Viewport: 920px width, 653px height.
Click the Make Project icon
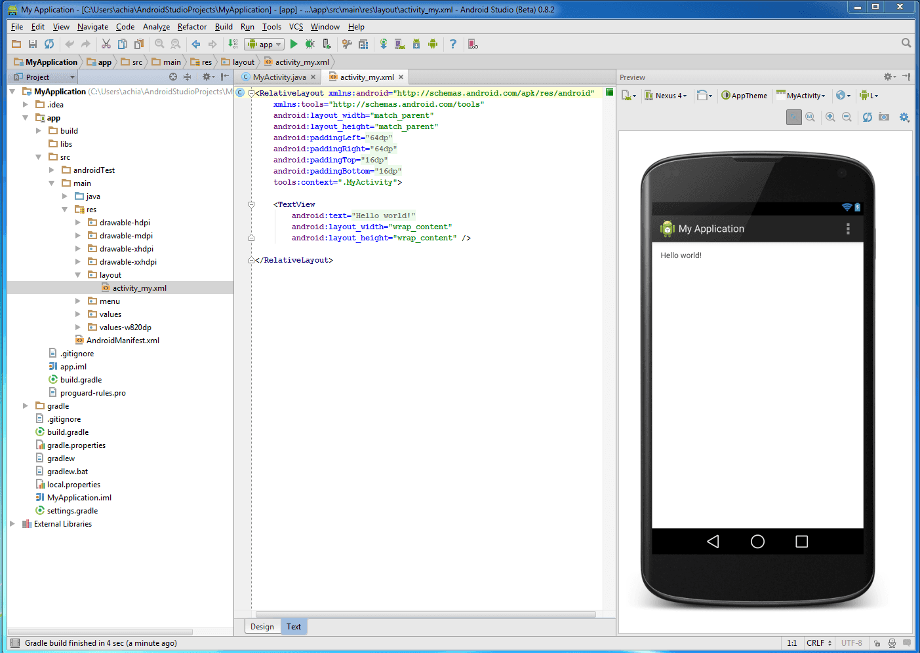click(x=233, y=44)
